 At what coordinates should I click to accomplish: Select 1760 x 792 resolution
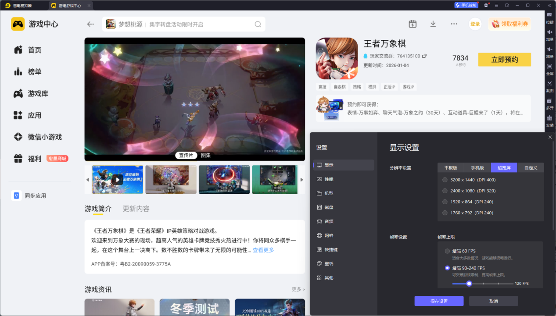click(468, 213)
